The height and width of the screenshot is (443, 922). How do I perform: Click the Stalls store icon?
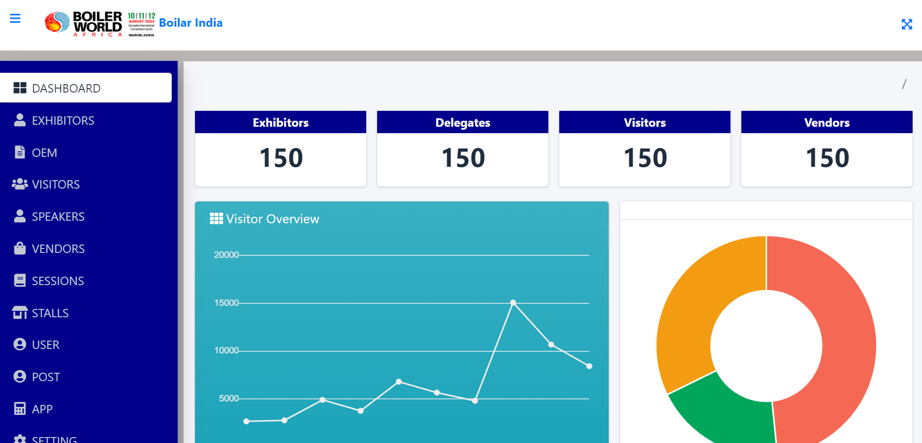pos(20,313)
